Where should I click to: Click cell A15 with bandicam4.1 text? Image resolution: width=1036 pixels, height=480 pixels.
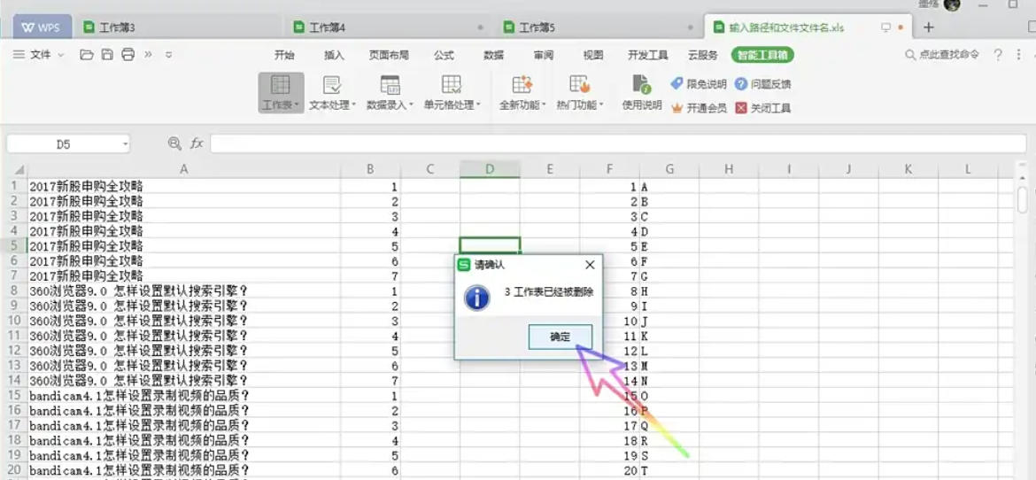tap(183, 396)
